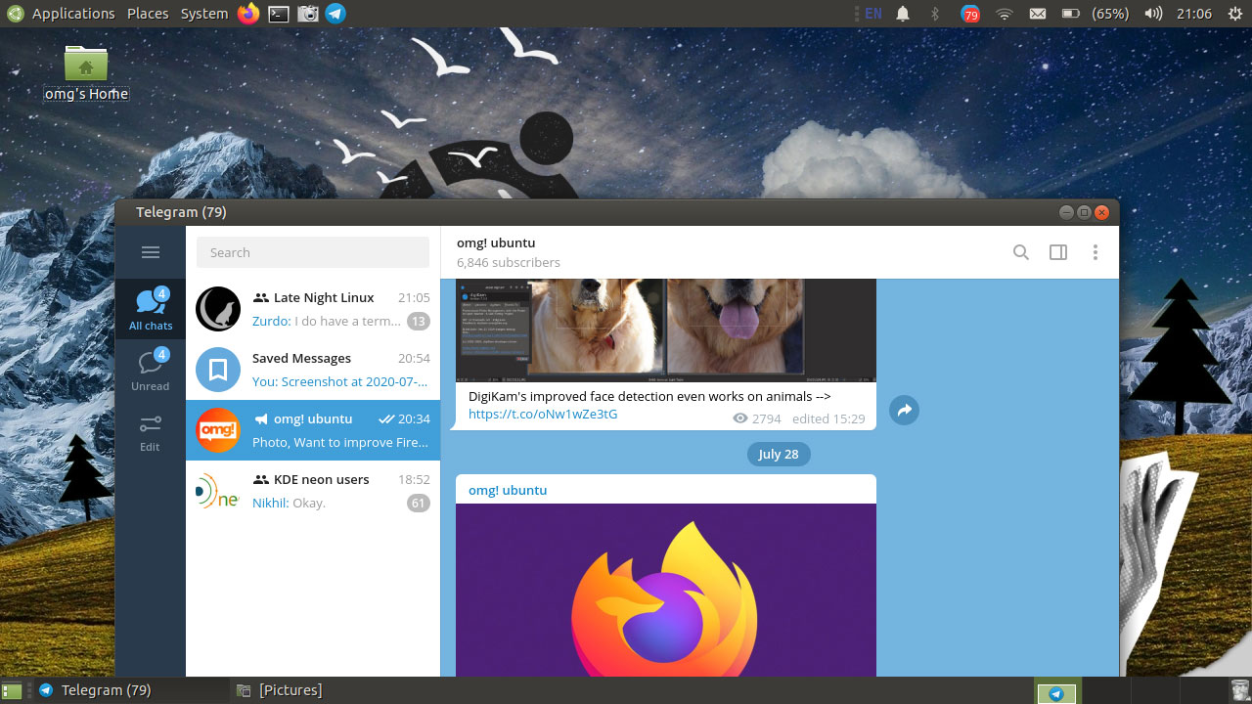Screen dimensions: 1252x704
Task: Search within the omg! ubuntu channel
Action: coord(1020,252)
